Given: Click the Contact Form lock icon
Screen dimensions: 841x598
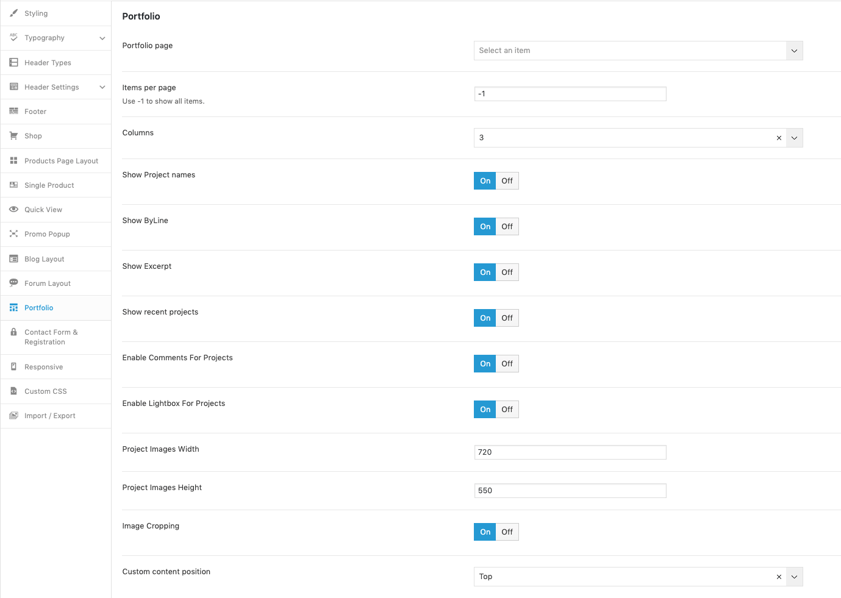Looking at the screenshot, I should point(13,332).
